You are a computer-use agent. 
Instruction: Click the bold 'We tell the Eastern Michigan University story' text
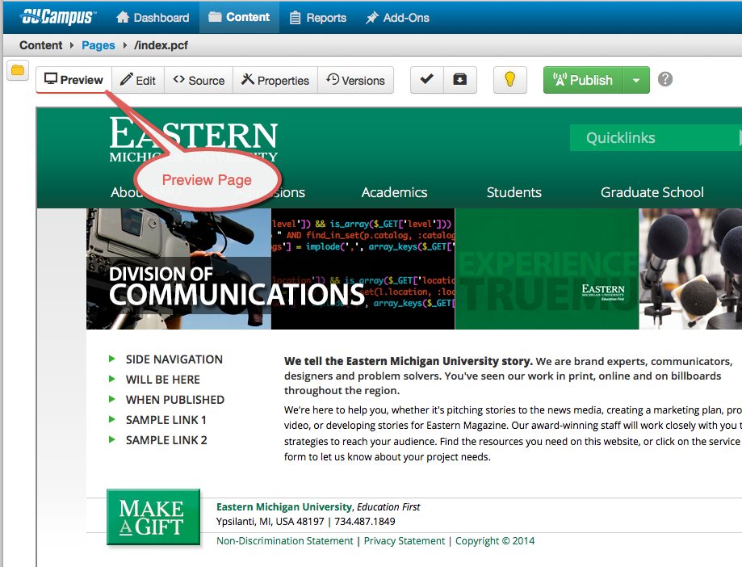409,361
